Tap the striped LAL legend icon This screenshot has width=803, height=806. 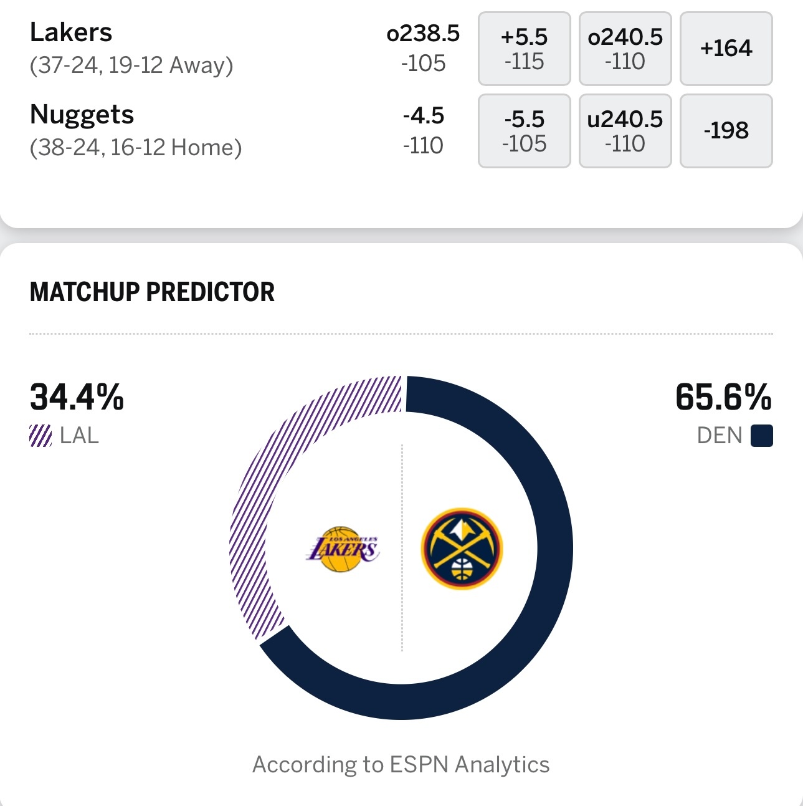pos(40,436)
